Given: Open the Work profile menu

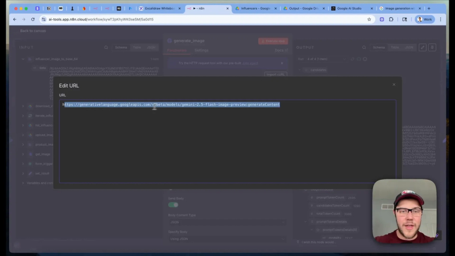Looking at the screenshot, I should [x=424, y=19].
